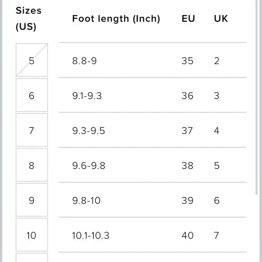262x262 pixels.
Task: Click the 9.6-9.8 foot length value
Action: 89,166
